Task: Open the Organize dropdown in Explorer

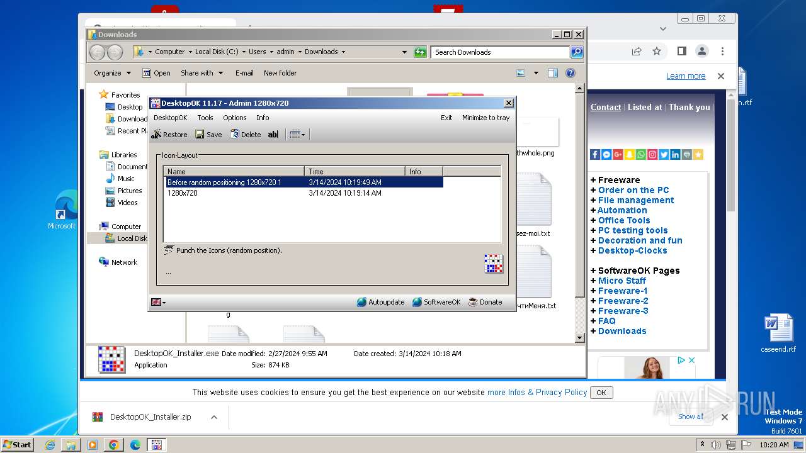Action: (112, 73)
